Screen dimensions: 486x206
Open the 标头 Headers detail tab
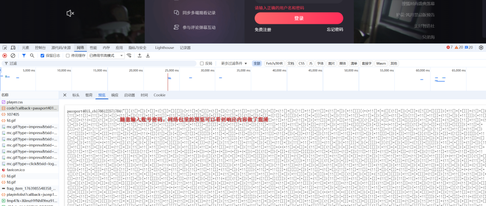76,95
